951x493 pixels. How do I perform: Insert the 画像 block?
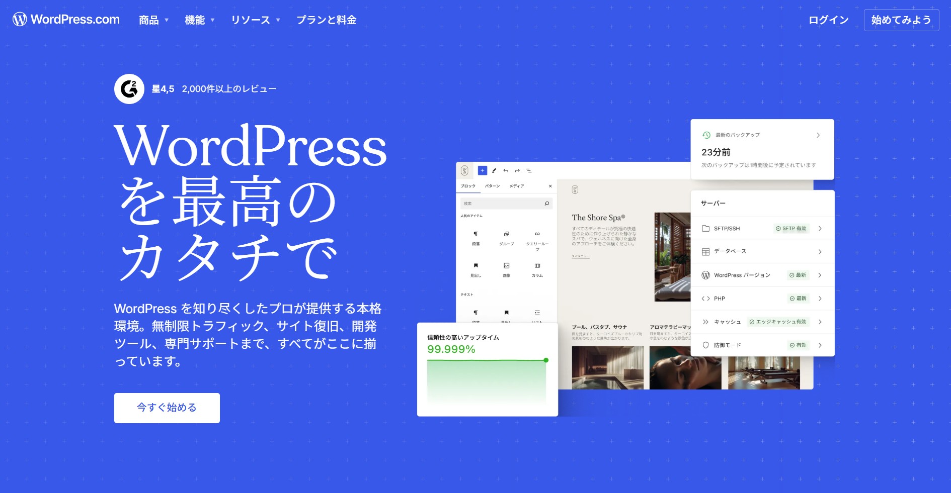[507, 270]
